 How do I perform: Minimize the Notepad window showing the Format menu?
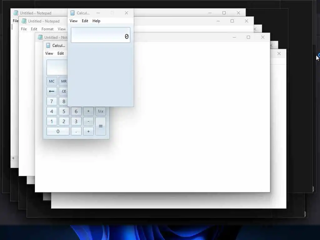pyautogui.click(x=218, y=21)
